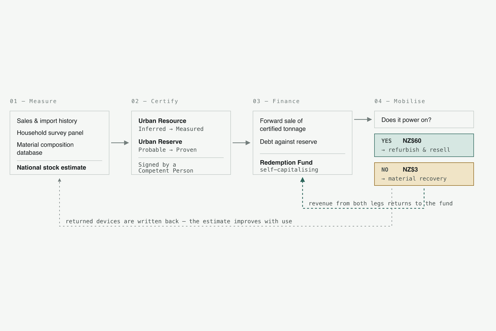Click the gray dashed arrowhead under National stock estimate

60,180
